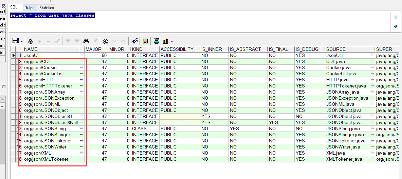Image resolution: width=402 pixels, height=179 pixels.
Task: Click the KIND column header
Action: pyautogui.click(x=145, y=49)
